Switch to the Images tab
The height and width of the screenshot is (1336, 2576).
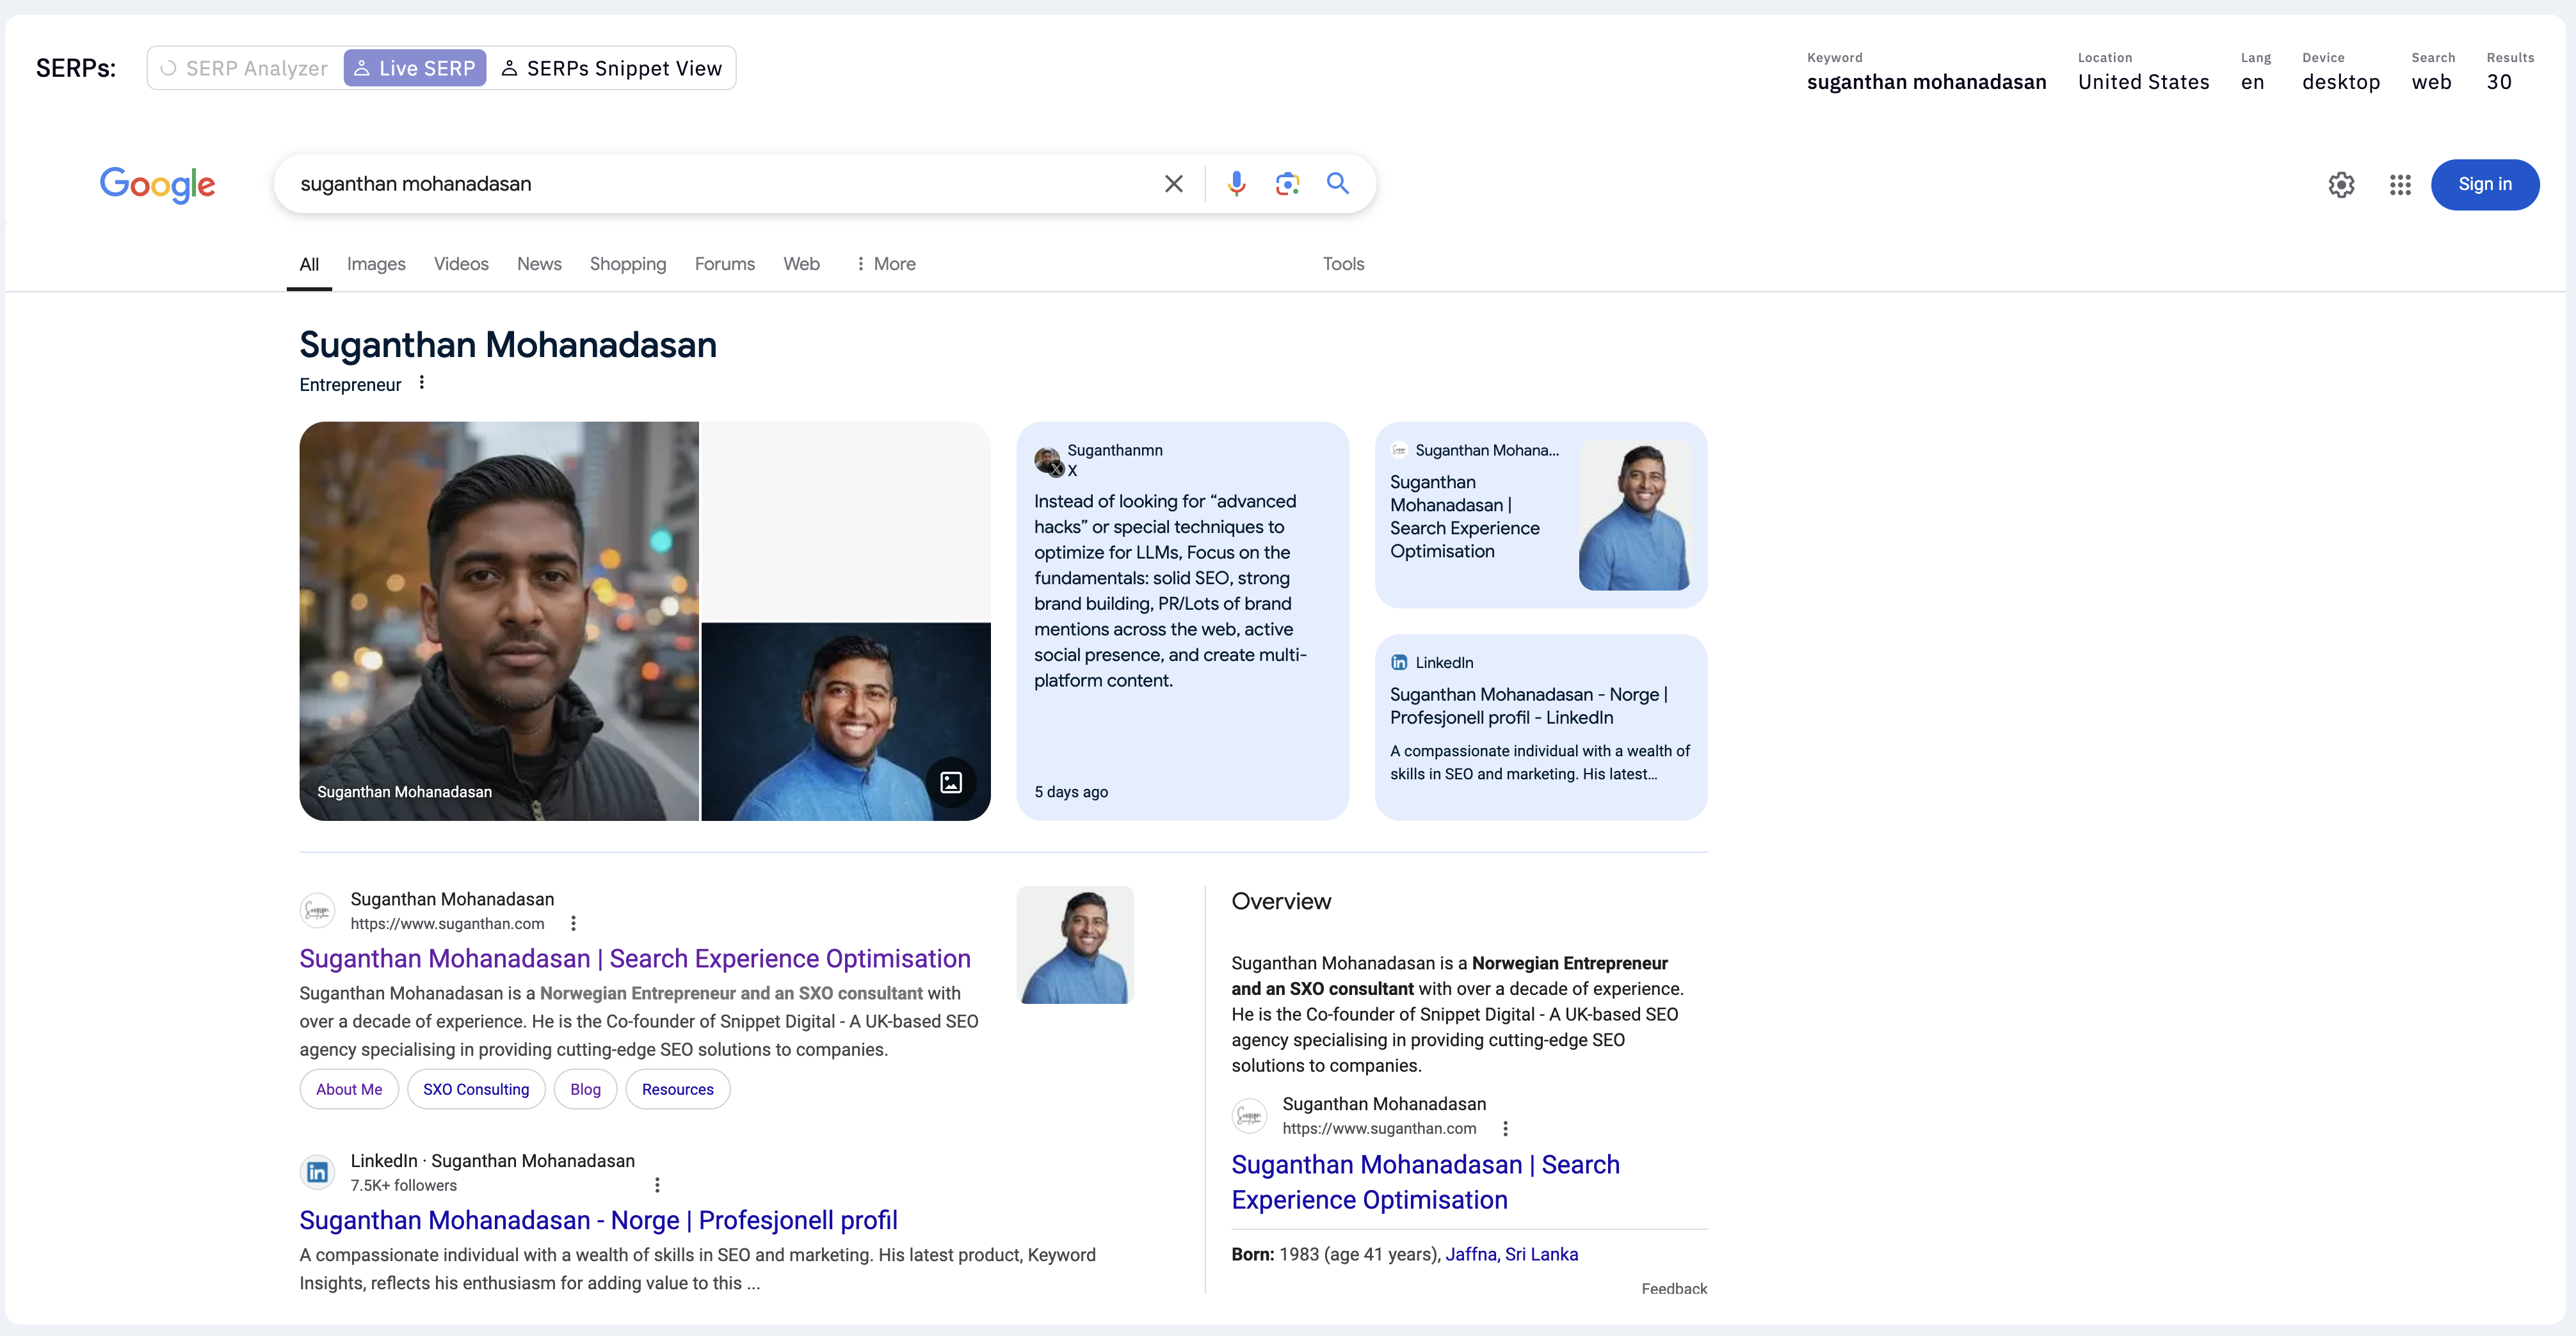(376, 264)
